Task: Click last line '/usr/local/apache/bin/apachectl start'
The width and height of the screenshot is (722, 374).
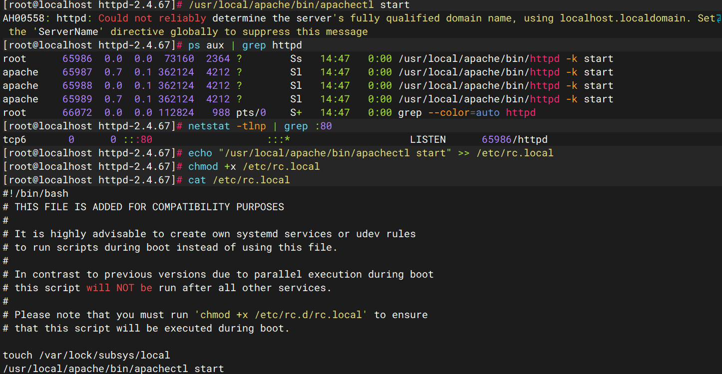Action: coord(113,369)
